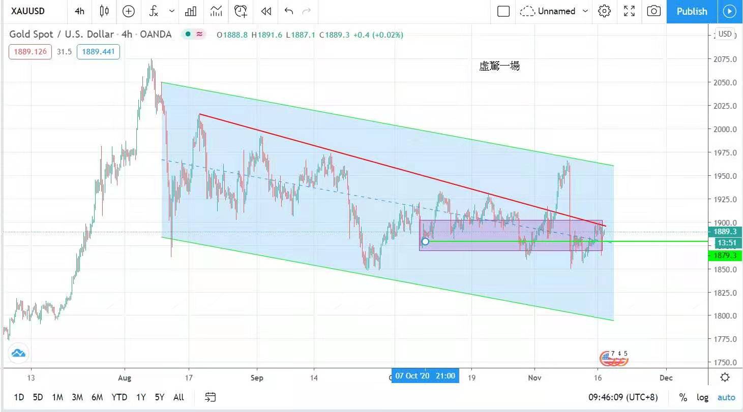743x412 pixels.
Task: Take a chart snapshot with the camera icon
Action: point(654,11)
